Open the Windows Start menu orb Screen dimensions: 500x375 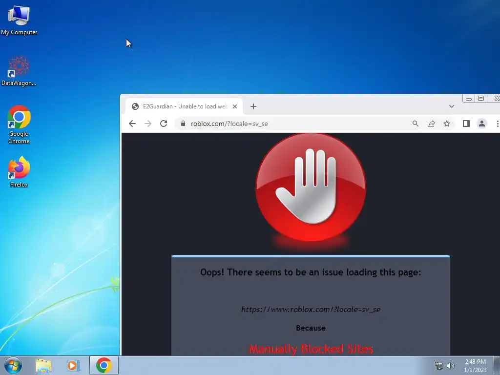(x=13, y=365)
